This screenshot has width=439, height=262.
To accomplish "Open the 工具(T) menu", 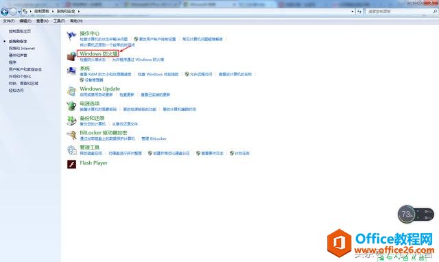I will (59, 21).
